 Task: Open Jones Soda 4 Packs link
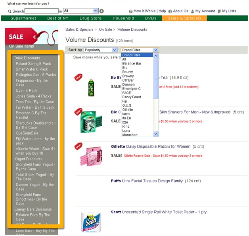[x=34, y=96]
